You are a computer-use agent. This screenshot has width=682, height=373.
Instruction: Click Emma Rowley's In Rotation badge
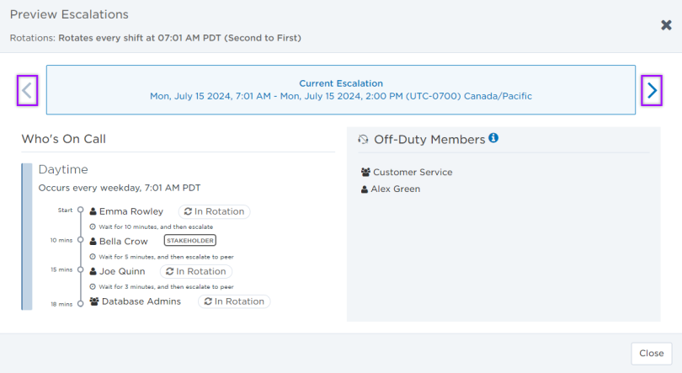[x=214, y=211]
